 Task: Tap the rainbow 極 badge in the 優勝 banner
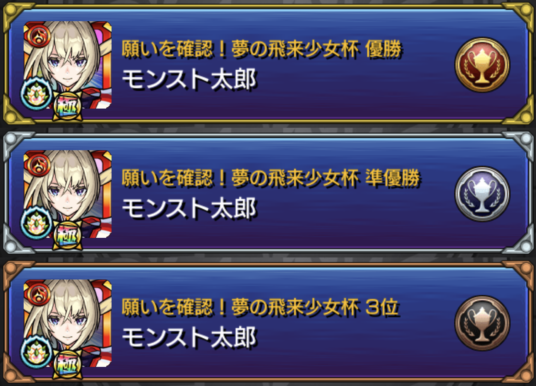[67, 106]
